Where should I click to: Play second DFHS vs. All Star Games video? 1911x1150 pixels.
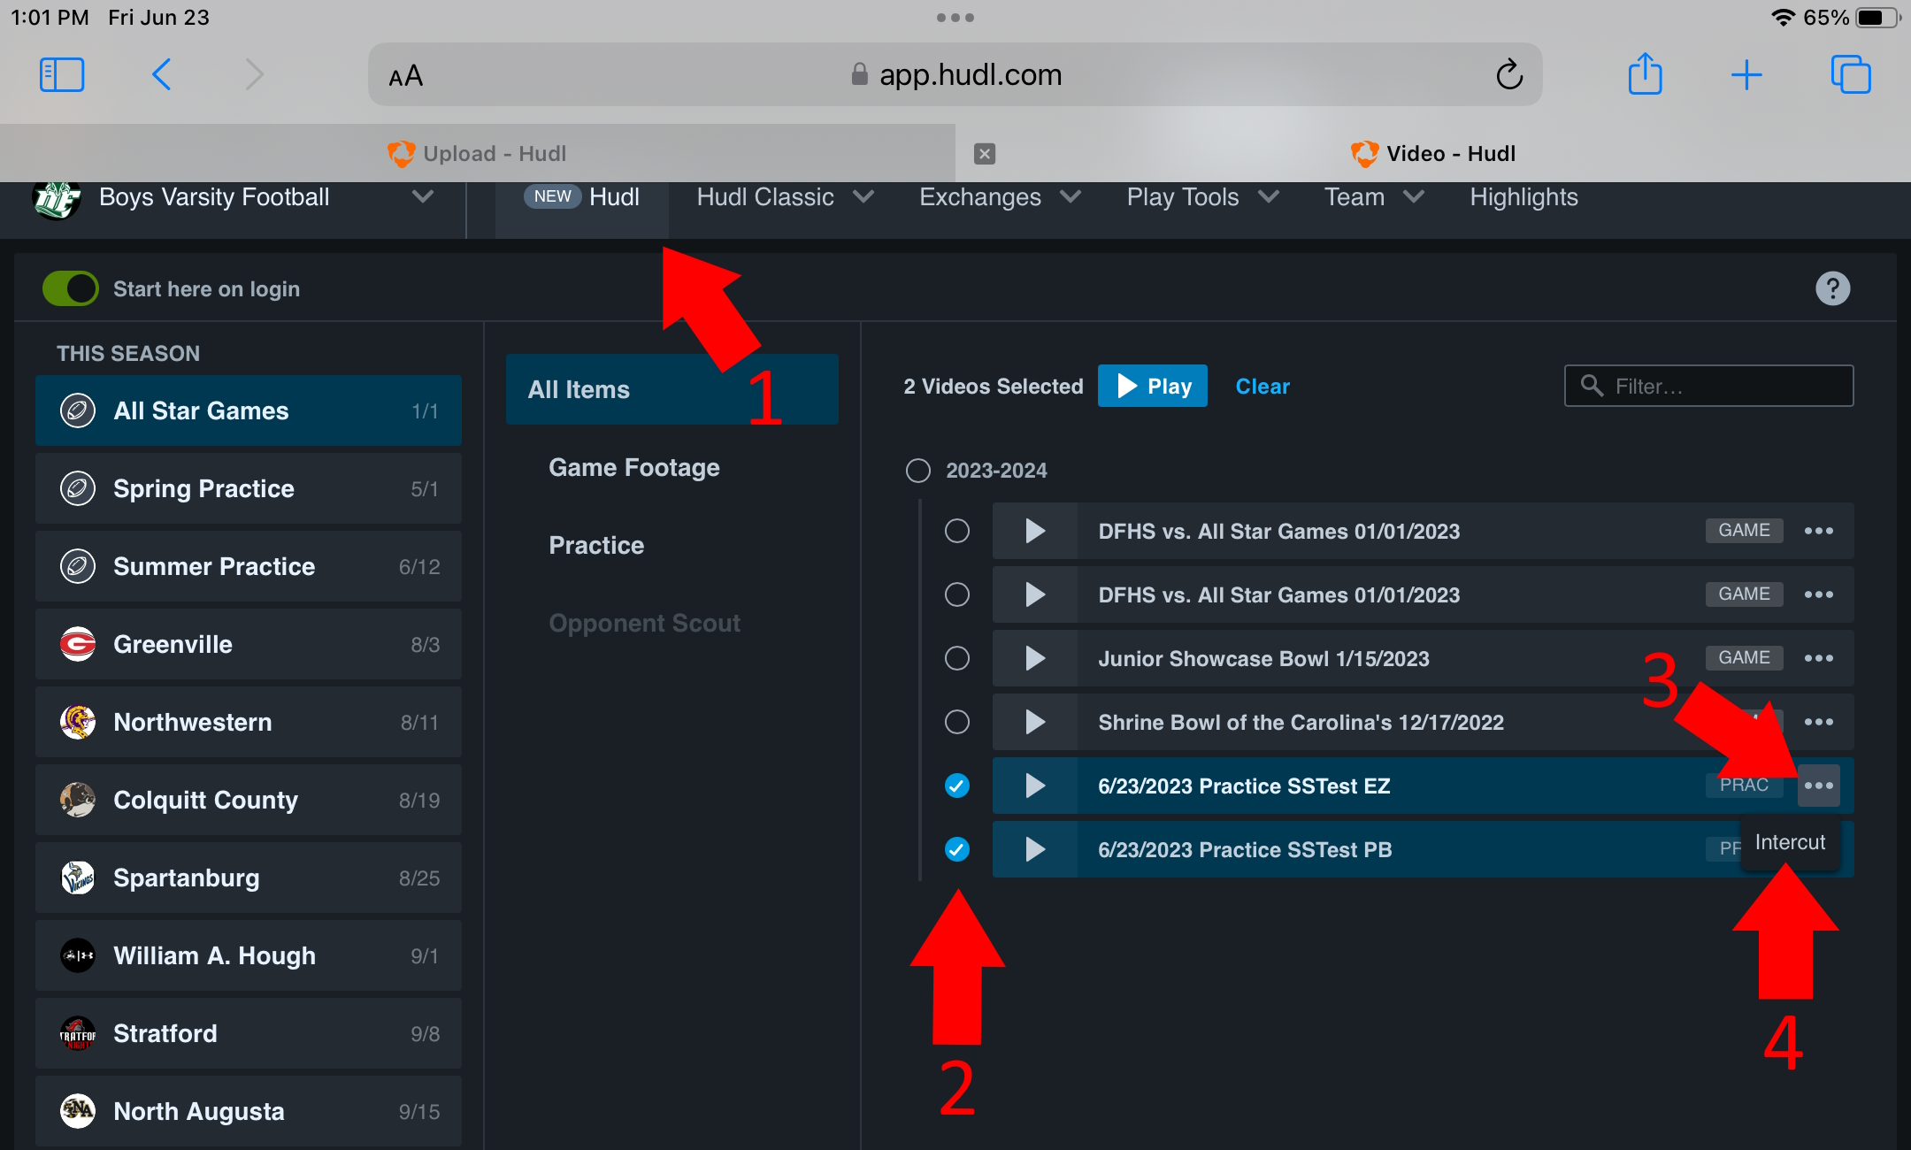click(1035, 594)
